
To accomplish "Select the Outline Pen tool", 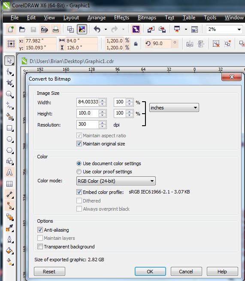I will 9,239.
